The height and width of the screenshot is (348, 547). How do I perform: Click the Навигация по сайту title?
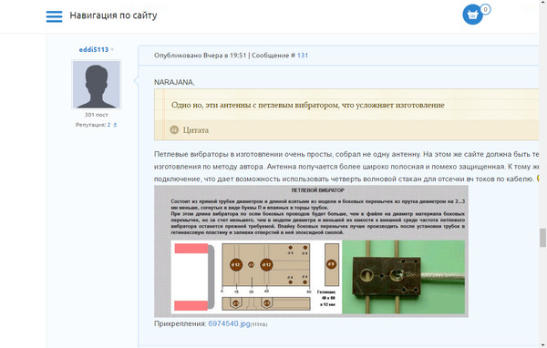[113, 15]
